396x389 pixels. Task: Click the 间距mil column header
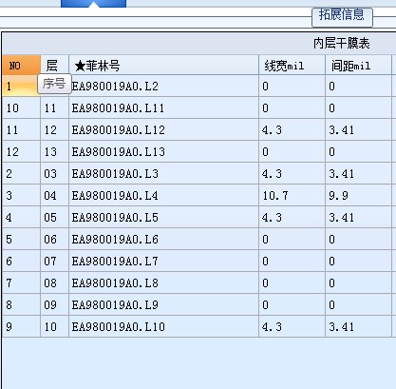click(x=359, y=66)
